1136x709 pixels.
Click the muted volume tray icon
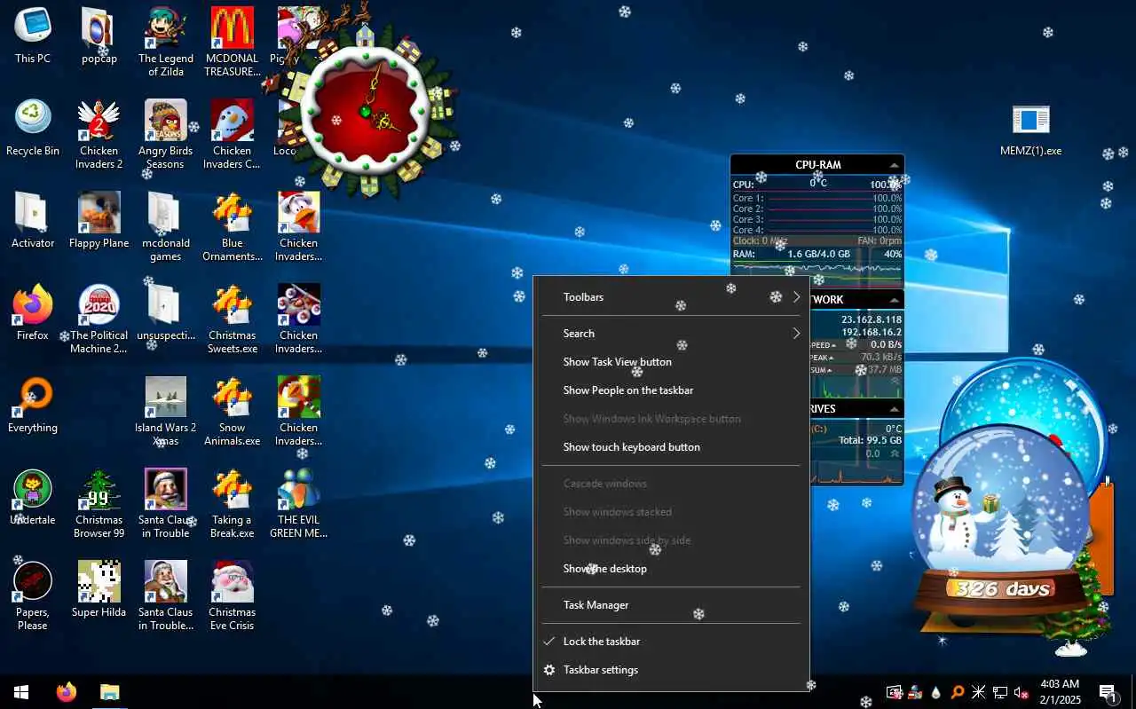1022,692
